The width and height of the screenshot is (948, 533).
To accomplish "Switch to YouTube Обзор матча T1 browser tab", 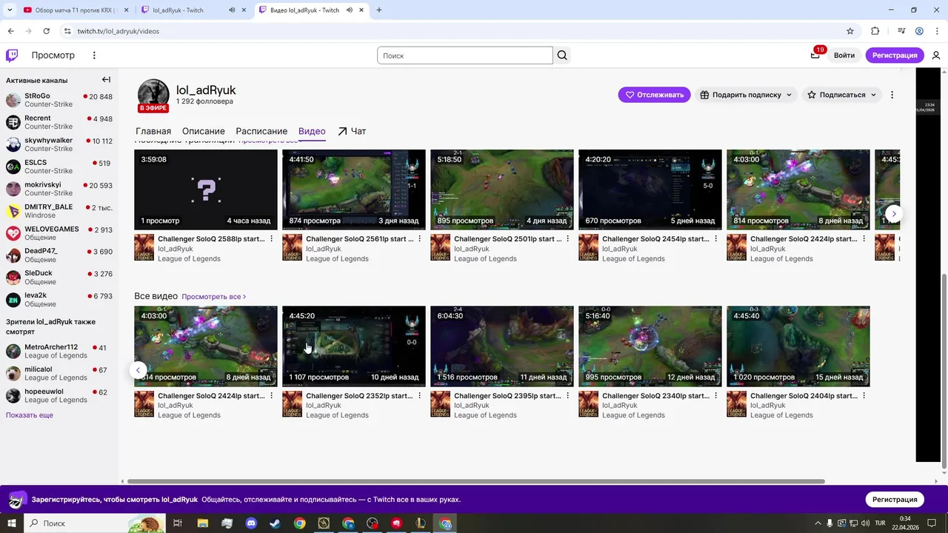I will click(x=74, y=10).
